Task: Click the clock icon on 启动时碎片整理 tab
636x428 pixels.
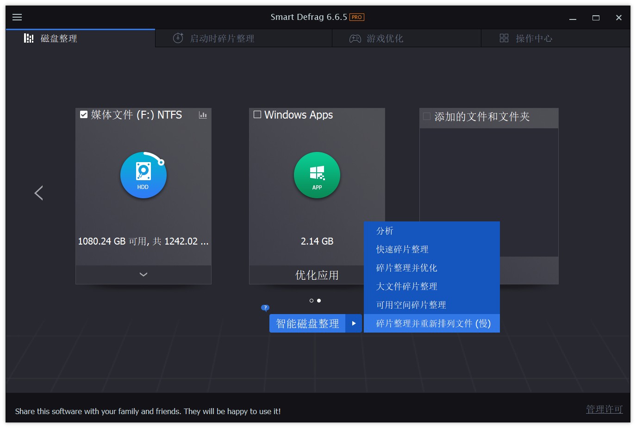Action: [x=178, y=38]
